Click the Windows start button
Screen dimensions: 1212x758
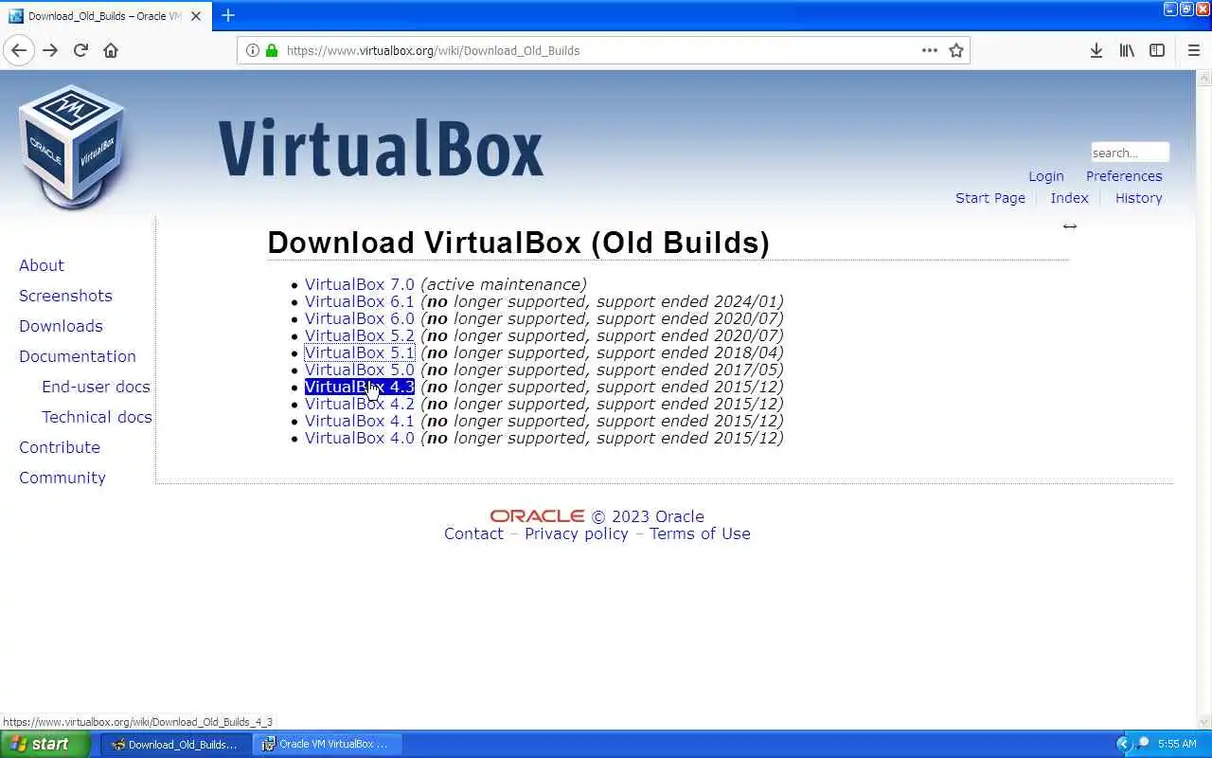45,744
